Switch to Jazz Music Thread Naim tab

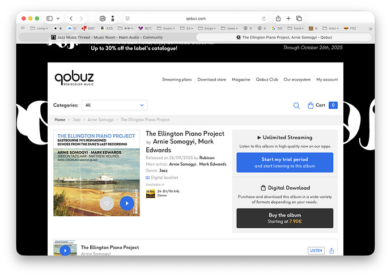(107, 37)
